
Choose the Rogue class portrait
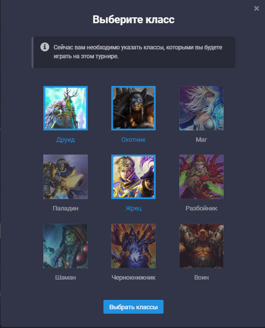[201, 177]
